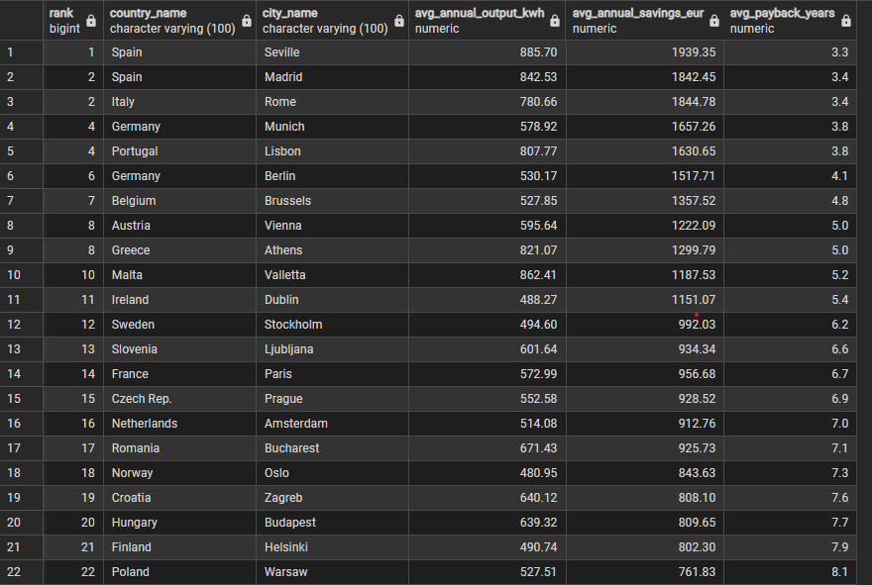The image size is (872, 585).
Task: Select row number 22 header
Action: [21, 572]
